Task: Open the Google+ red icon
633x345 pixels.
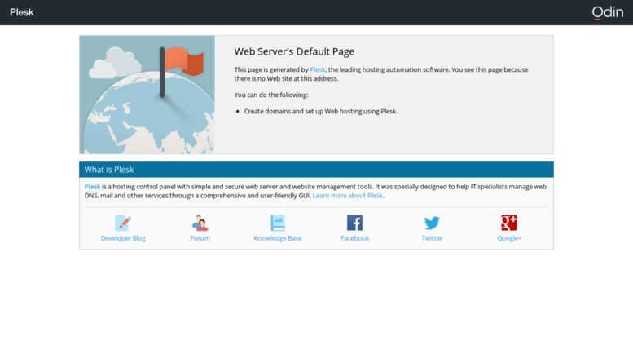Action: [x=509, y=223]
